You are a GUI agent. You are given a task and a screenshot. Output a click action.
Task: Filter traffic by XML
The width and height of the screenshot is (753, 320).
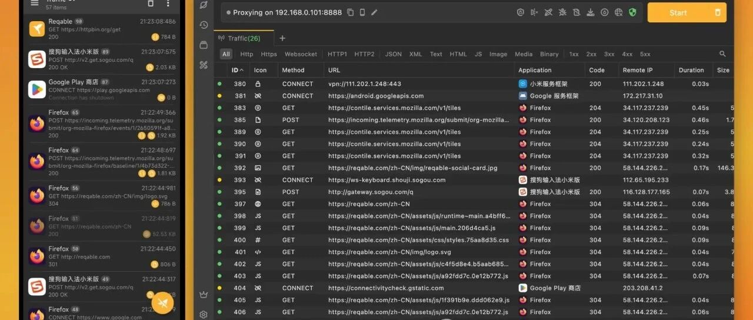[415, 54]
